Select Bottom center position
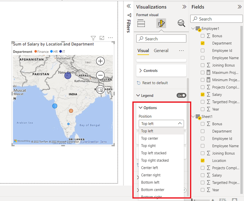244x201 pixels. pos(161,190)
